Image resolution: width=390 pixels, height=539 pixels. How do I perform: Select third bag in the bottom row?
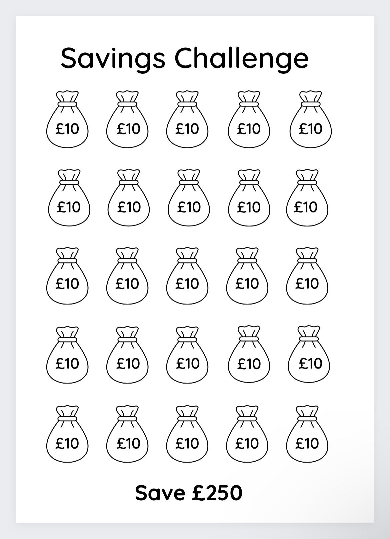[x=187, y=434]
